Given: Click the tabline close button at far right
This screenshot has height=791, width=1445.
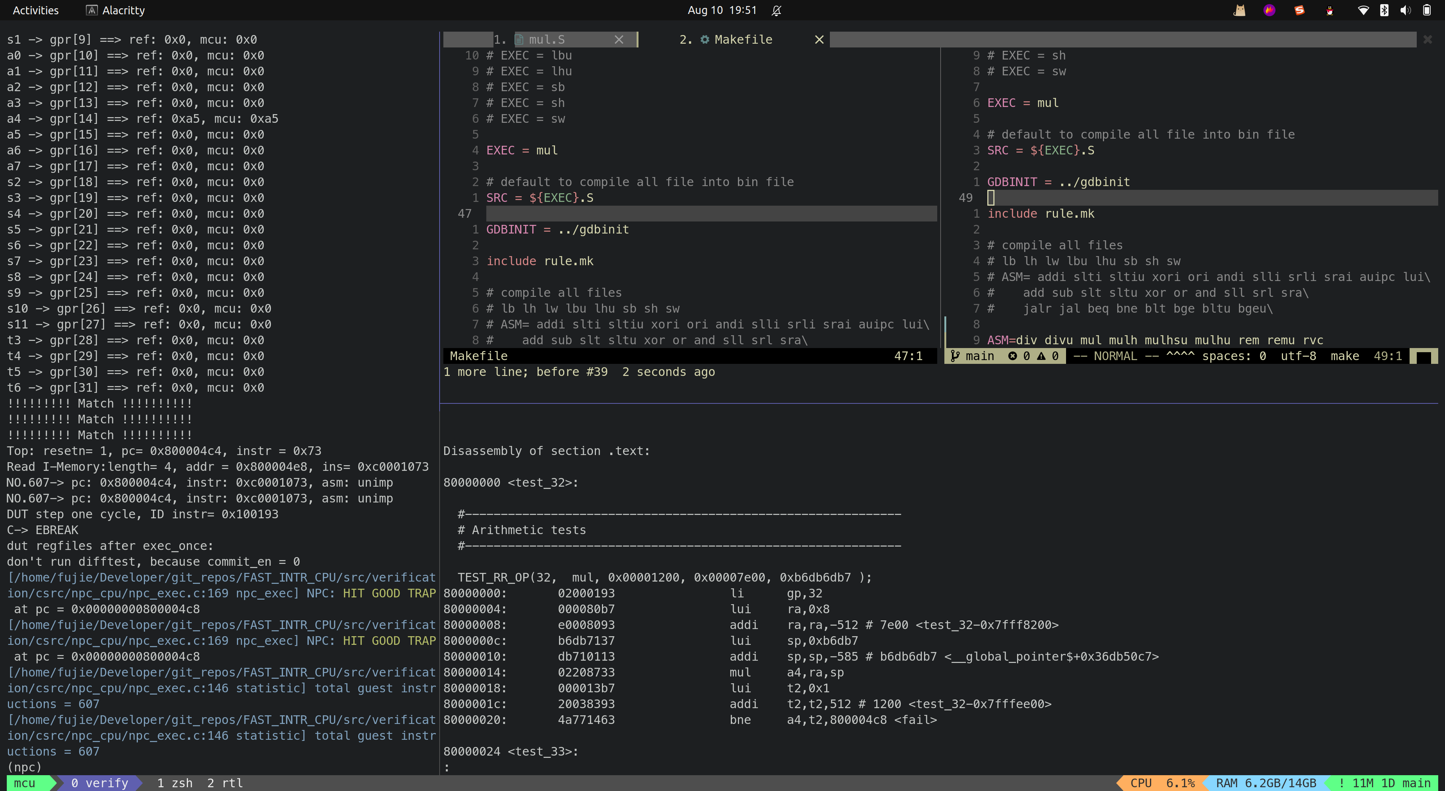Looking at the screenshot, I should coord(1428,39).
